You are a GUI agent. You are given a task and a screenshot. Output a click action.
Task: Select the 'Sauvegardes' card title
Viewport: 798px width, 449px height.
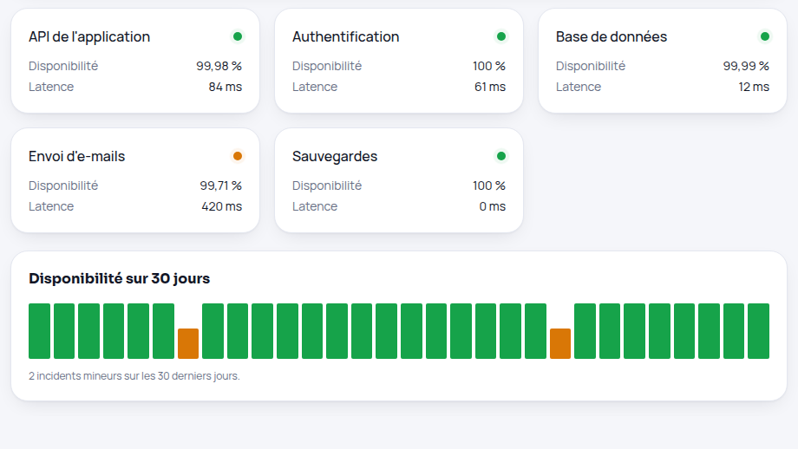click(x=335, y=156)
